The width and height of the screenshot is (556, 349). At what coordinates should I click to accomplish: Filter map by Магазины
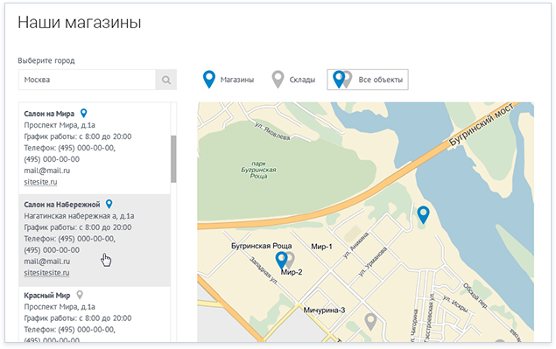[x=229, y=80]
